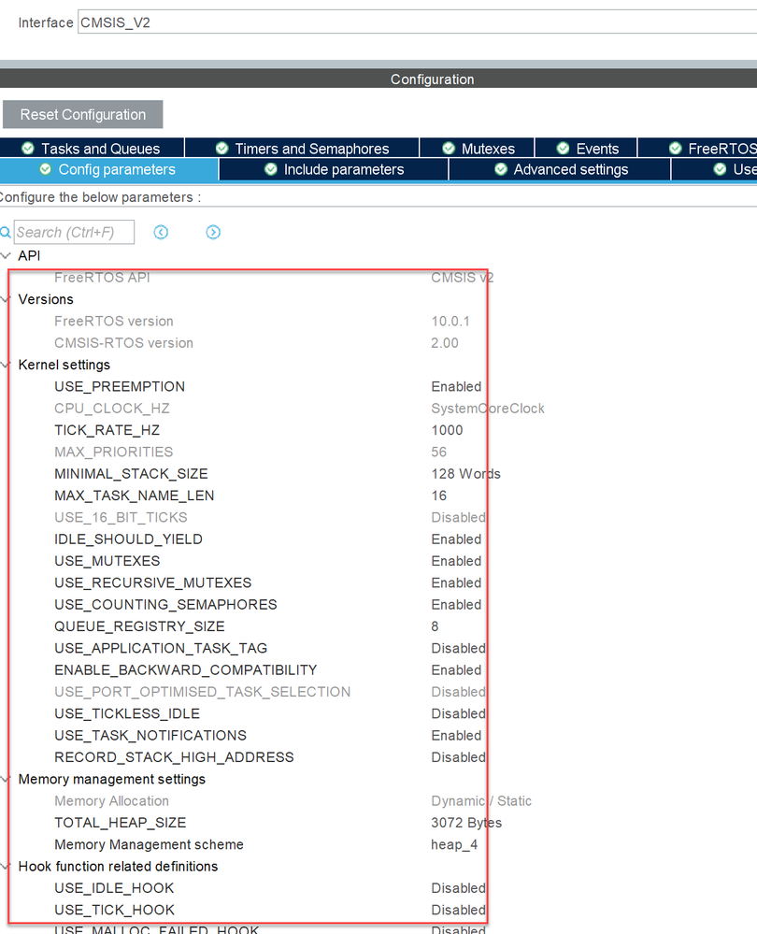Change USE_TICKLESS_IDLE Disabled value
The width and height of the screenshot is (757, 934).
(x=459, y=713)
